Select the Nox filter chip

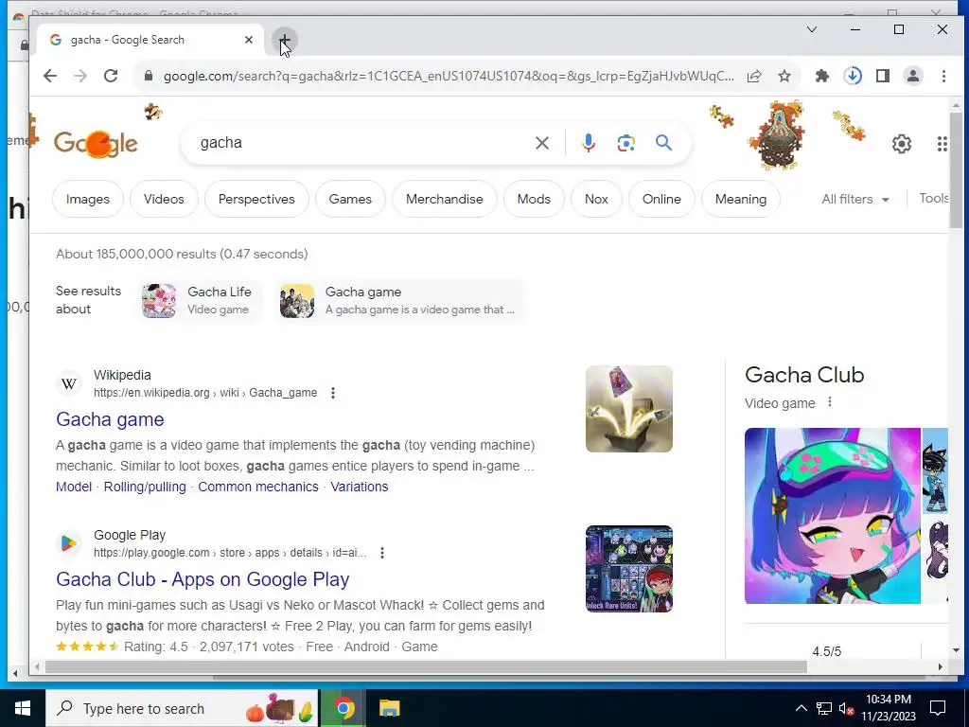tap(596, 199)
